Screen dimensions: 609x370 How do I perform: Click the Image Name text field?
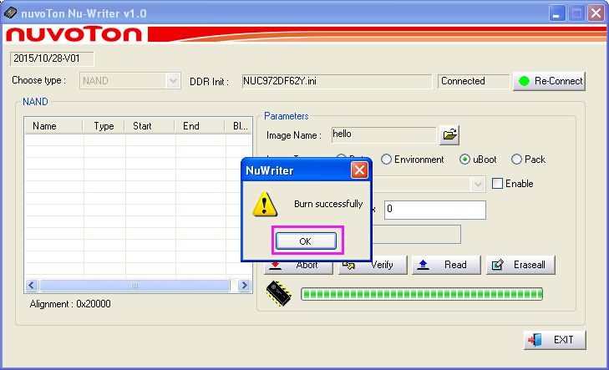[x=383, y=134]
